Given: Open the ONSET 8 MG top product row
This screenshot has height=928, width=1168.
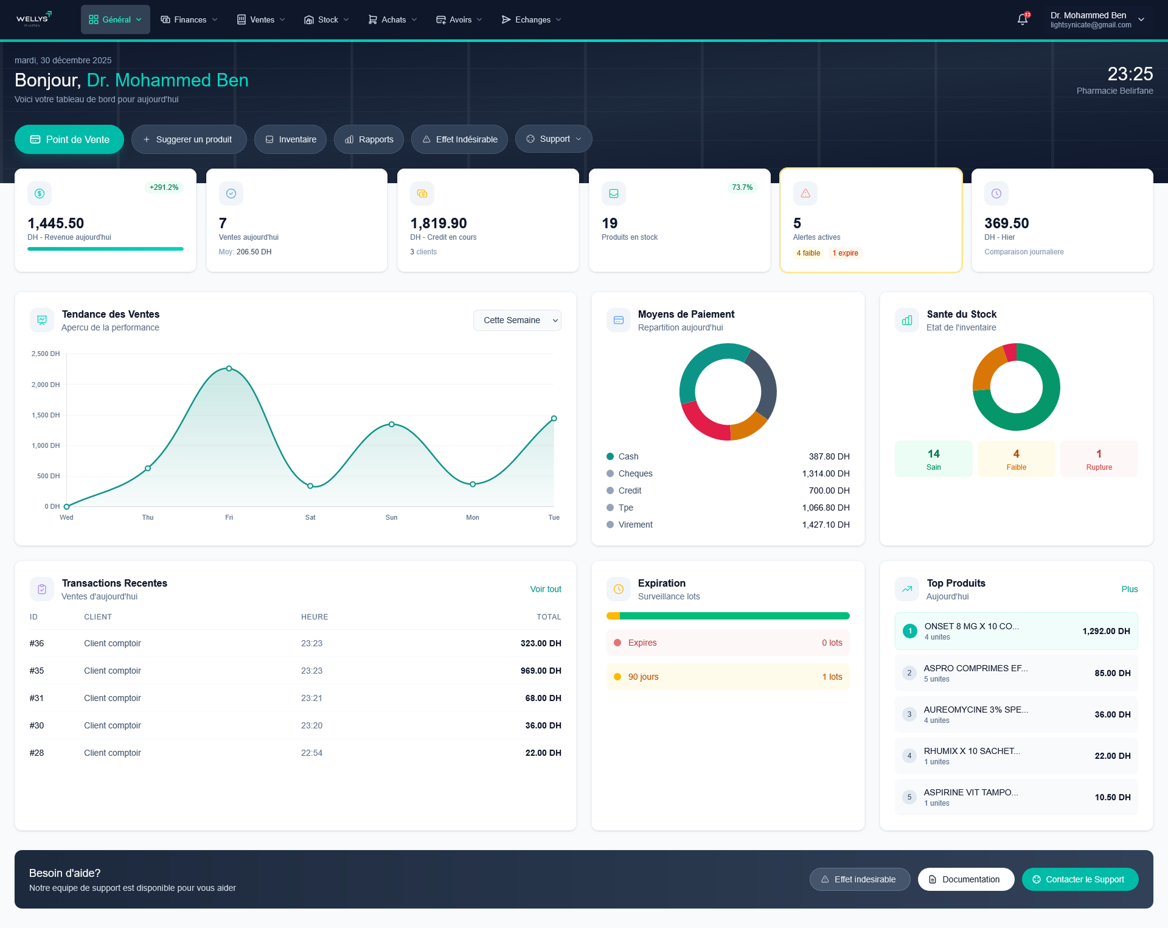Looking at the screenshot, I should pyautogui.click(x=1016, y=631).
